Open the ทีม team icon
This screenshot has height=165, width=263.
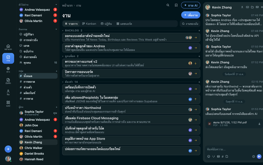[8, 92]
